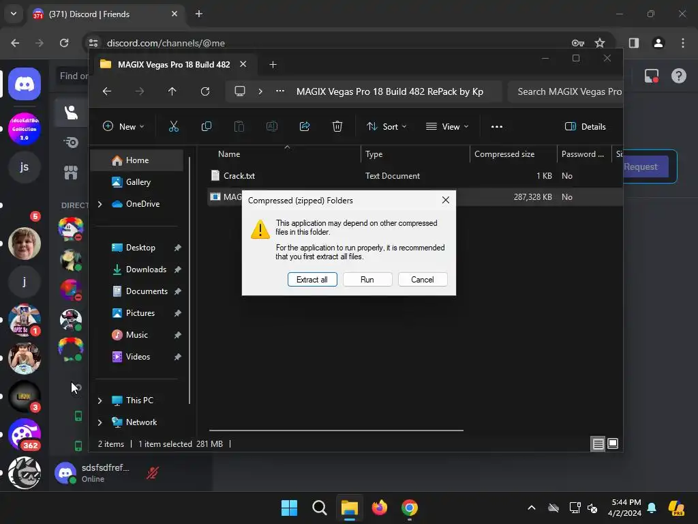
Task: Open the j server in Discord sidebar
Action: point(25,282)
